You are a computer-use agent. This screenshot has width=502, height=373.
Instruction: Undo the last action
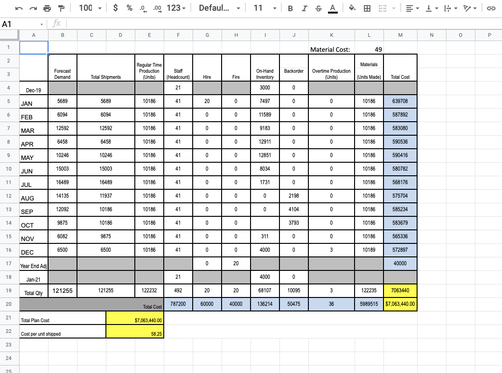click(x=18, y=8)
